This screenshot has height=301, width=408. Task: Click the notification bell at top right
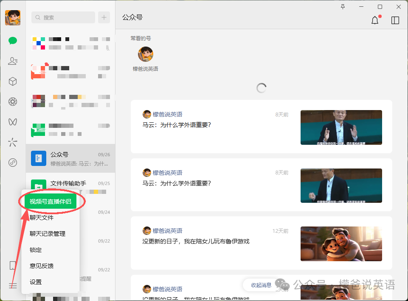375,20
